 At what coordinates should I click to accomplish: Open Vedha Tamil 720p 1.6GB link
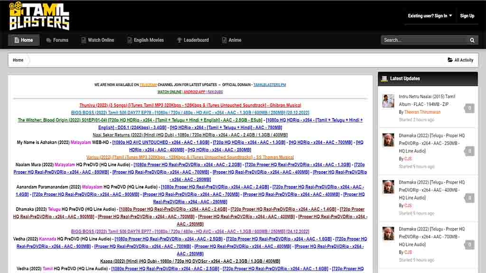(x=276, y=269)
